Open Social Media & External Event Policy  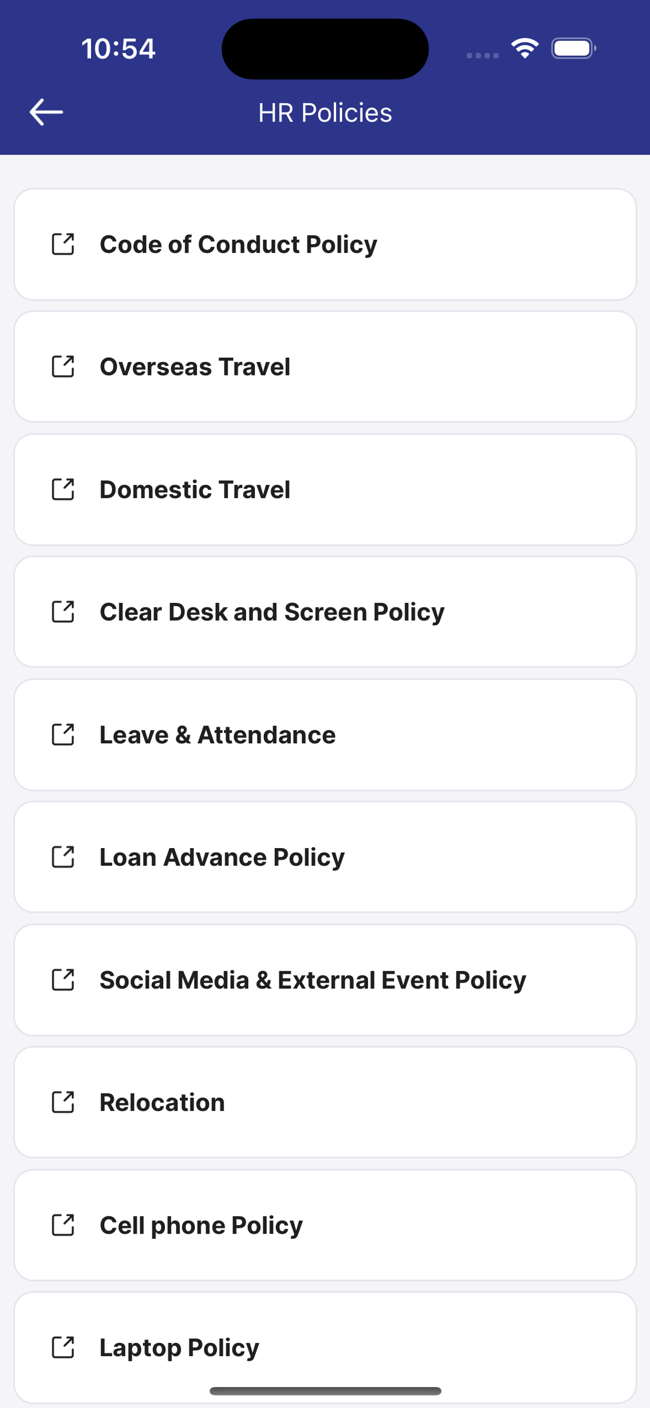pyautogui.click(x=325, y=980)
